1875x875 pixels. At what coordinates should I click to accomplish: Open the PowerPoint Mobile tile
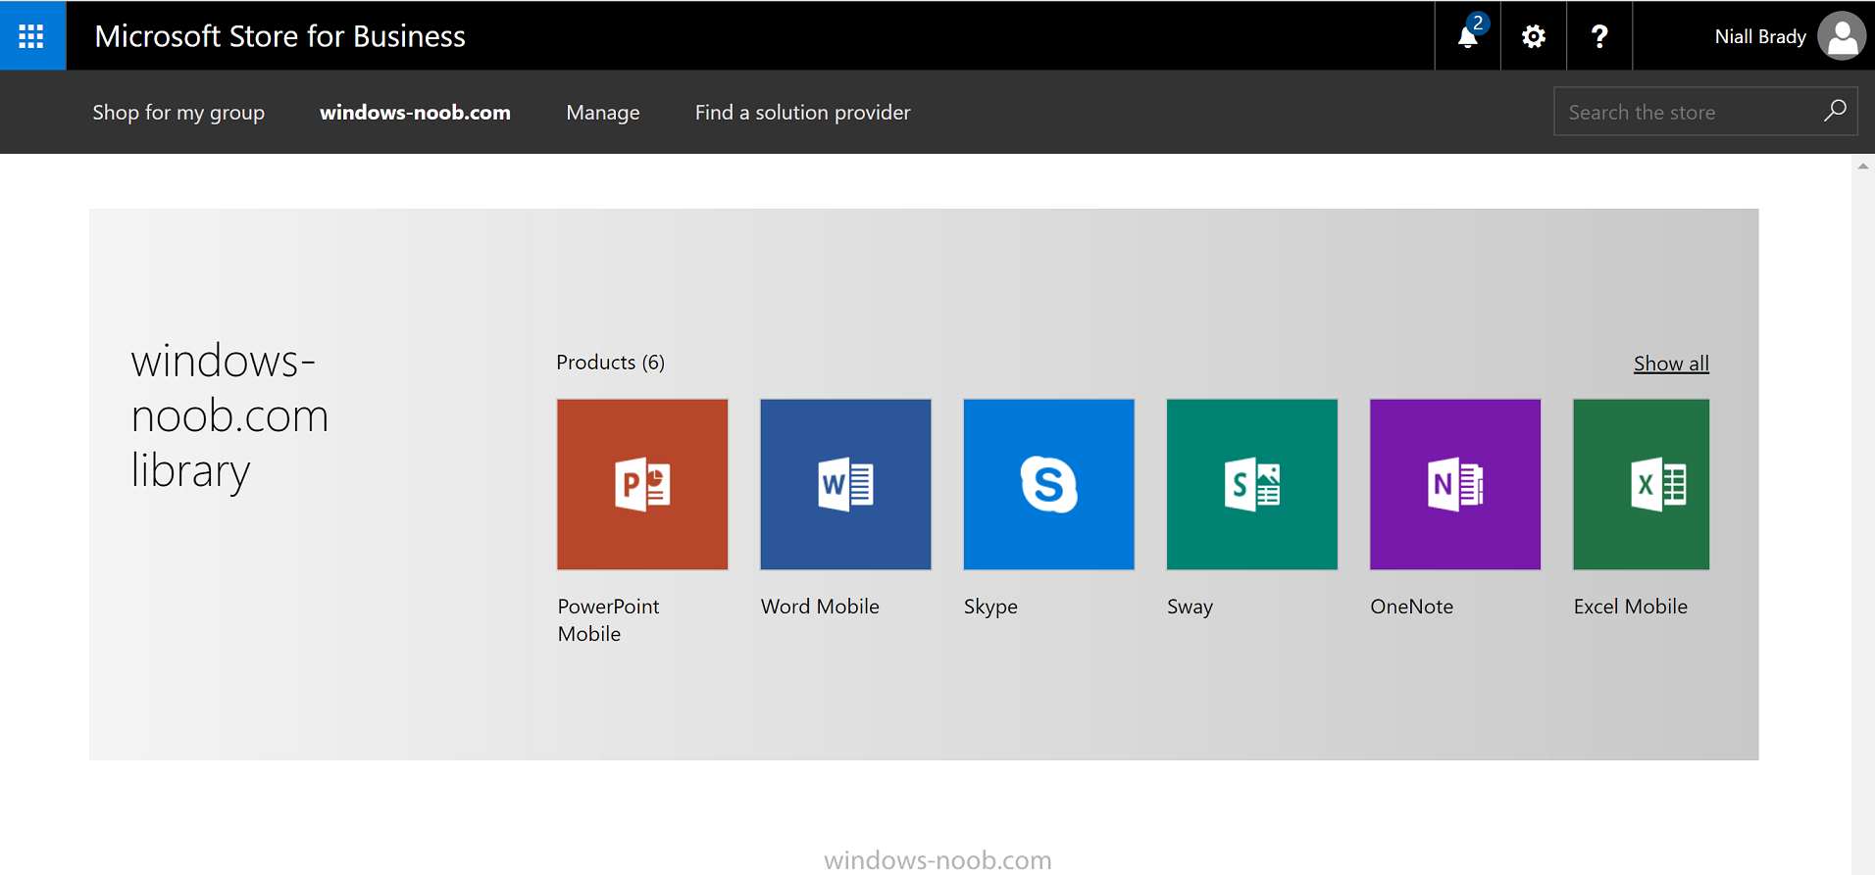click(x=642, y=484)
